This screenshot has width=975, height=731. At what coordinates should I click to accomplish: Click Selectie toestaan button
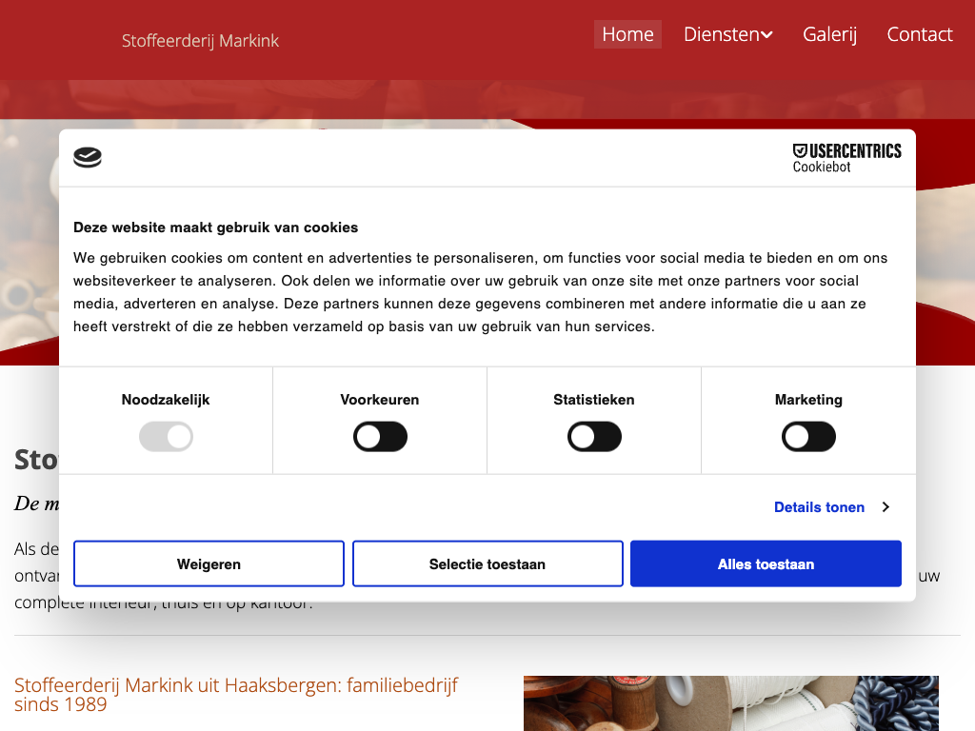pos(487,564)
